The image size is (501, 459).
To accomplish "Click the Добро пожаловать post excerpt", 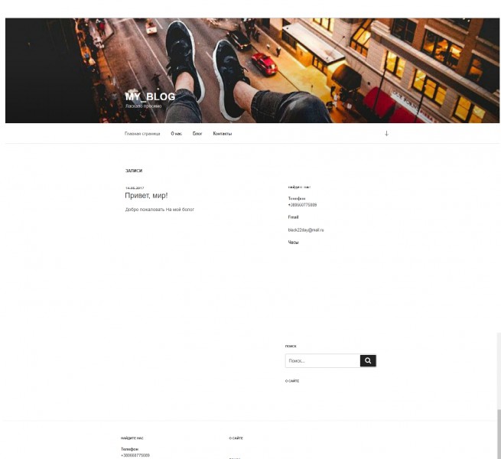I will (x=160, y=210).
